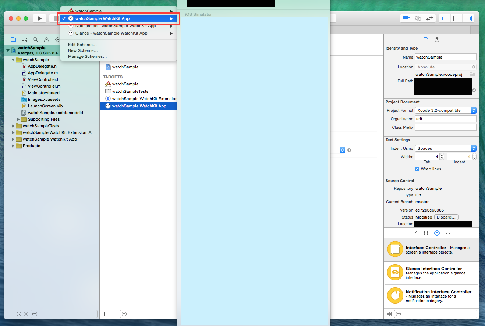Viewport: 485px width, 326px height.
Task: Switch to the Assistant editor icon
Action: point(418,18)
